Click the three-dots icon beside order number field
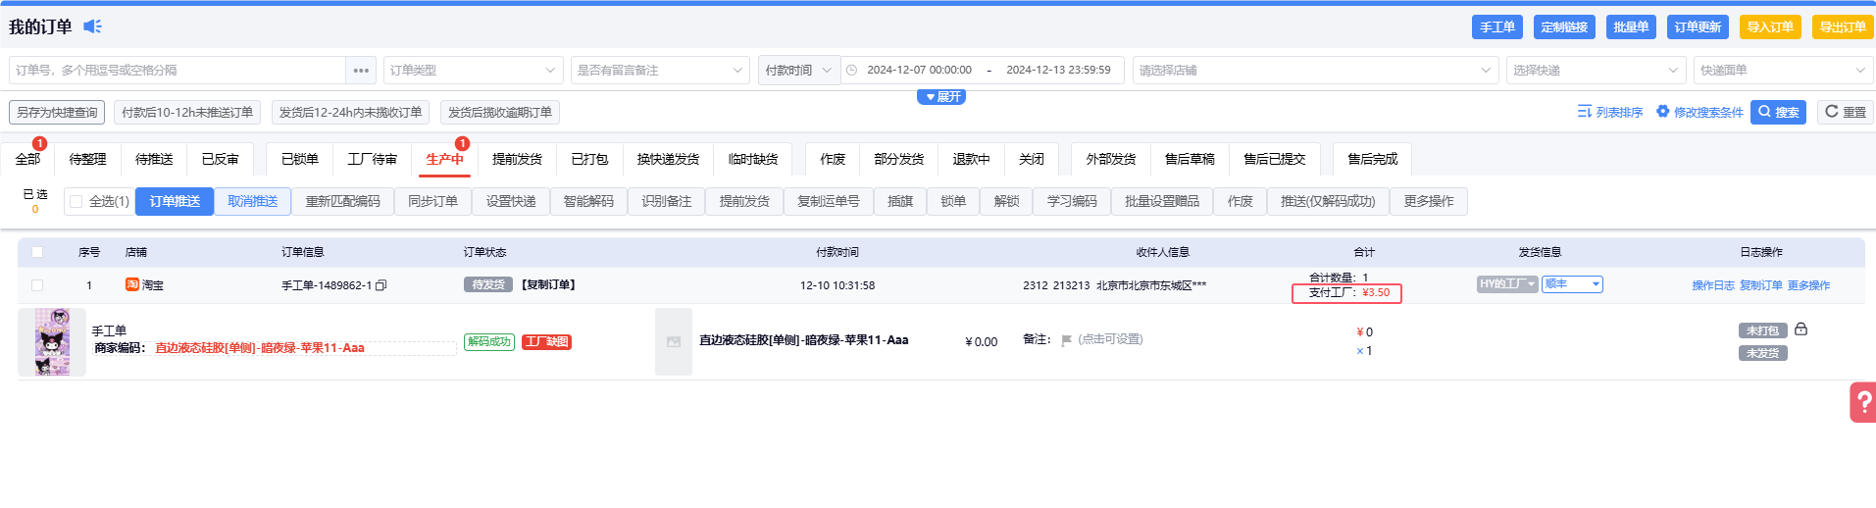The width and height of the screenshot is (1876, 508). click(361, 71)
